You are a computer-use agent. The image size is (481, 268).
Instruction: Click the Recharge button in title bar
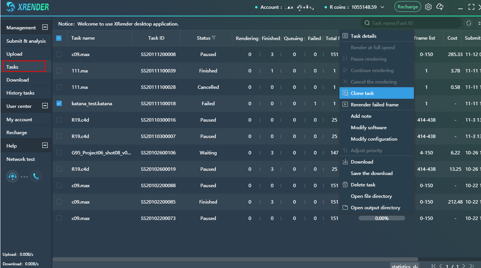pos(407,7)
